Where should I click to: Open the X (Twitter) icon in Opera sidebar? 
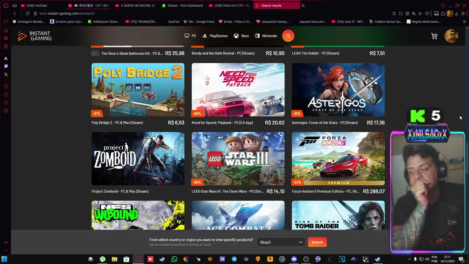pyautogui.click(x=6, y=74)
